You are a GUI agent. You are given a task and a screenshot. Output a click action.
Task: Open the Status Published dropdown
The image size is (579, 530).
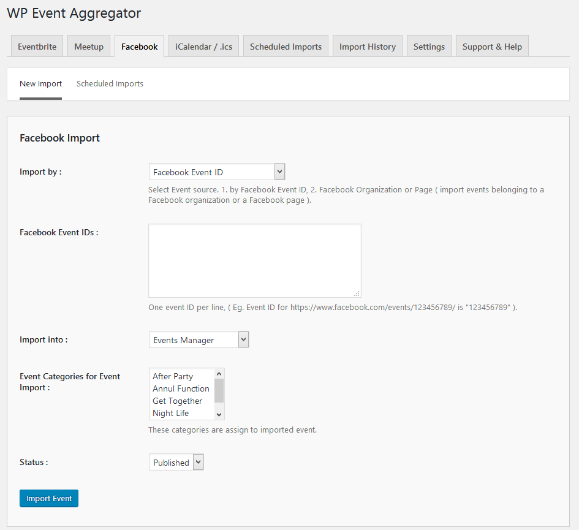[x=176, y=462]
